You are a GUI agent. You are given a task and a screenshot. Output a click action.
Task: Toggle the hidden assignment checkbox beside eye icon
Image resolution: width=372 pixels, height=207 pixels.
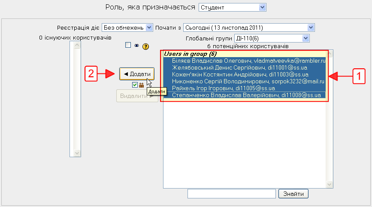[x=128, y=45]
